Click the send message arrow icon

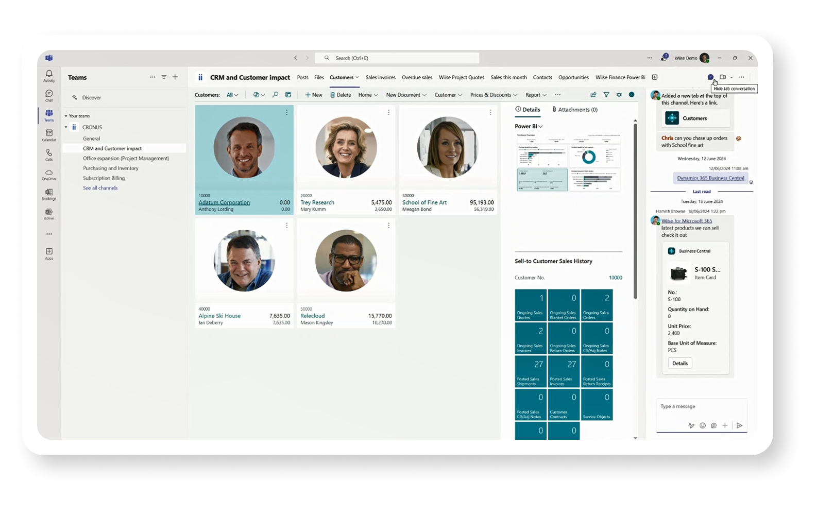point(739,425)
